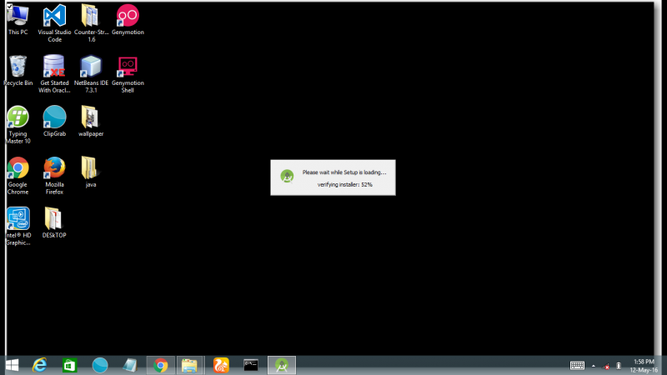Select the Google Chrome desktop shortcut
Viewport: 667px width, 375px height.
[x=18, y=176]
